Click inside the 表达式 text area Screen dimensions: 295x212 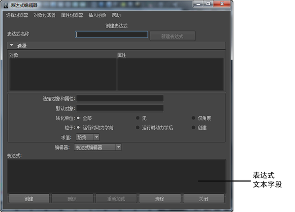(116, 176)
